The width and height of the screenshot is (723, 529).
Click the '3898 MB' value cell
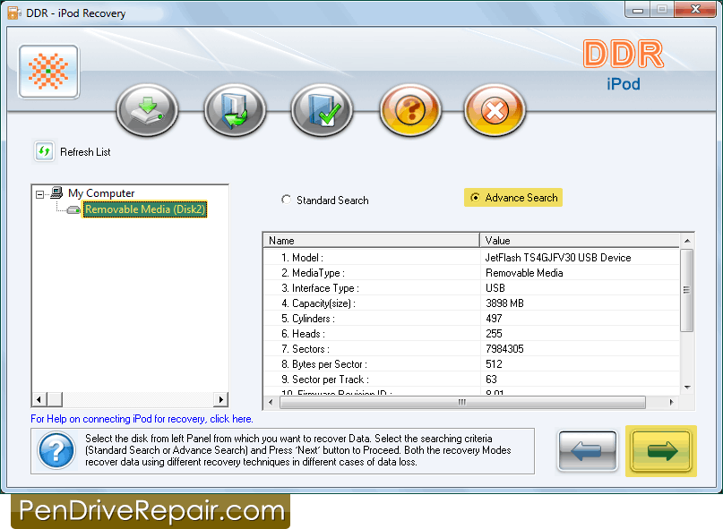click(x=504, y=303)
